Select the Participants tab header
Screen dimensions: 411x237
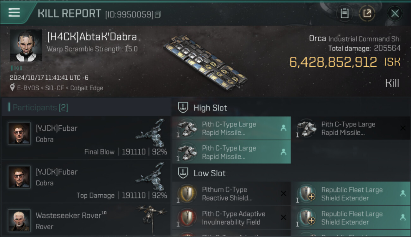point(40,107)
